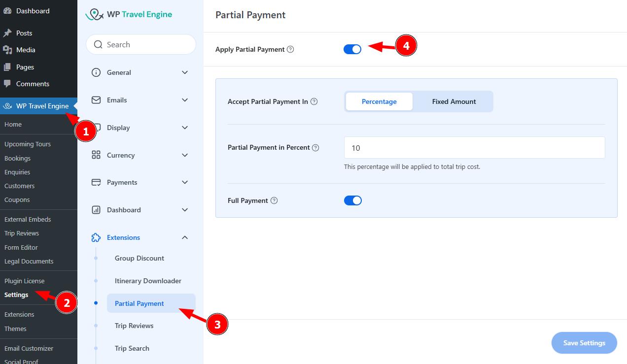The image size is (627, 364).
Task: Select the Fixed Amount option
Action: pos(454,101)
